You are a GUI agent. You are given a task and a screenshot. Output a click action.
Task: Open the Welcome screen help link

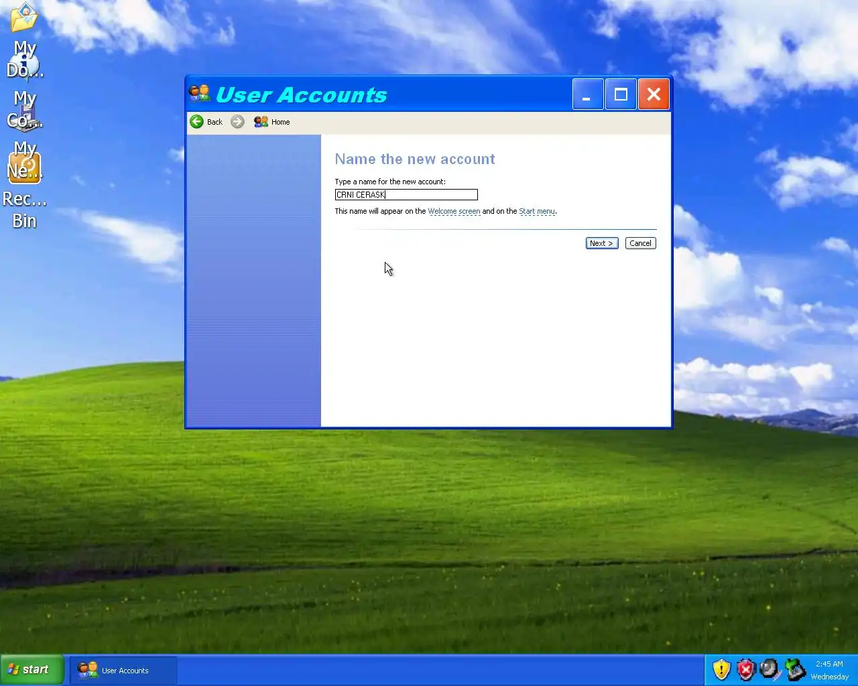pyautogui.click(x=454, y=211)
